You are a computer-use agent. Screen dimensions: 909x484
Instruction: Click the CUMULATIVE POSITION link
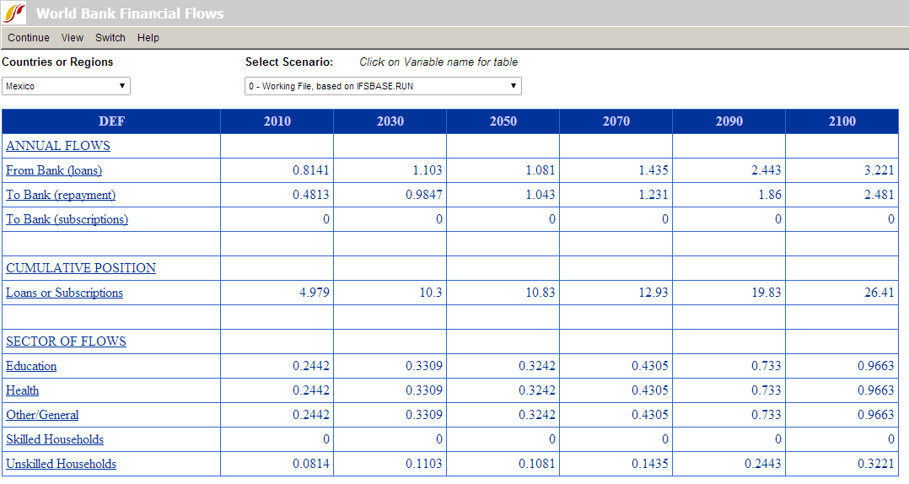click(x=81, y=268)
